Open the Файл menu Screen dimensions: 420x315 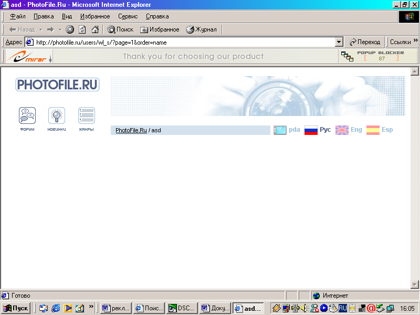pos(18,16)
